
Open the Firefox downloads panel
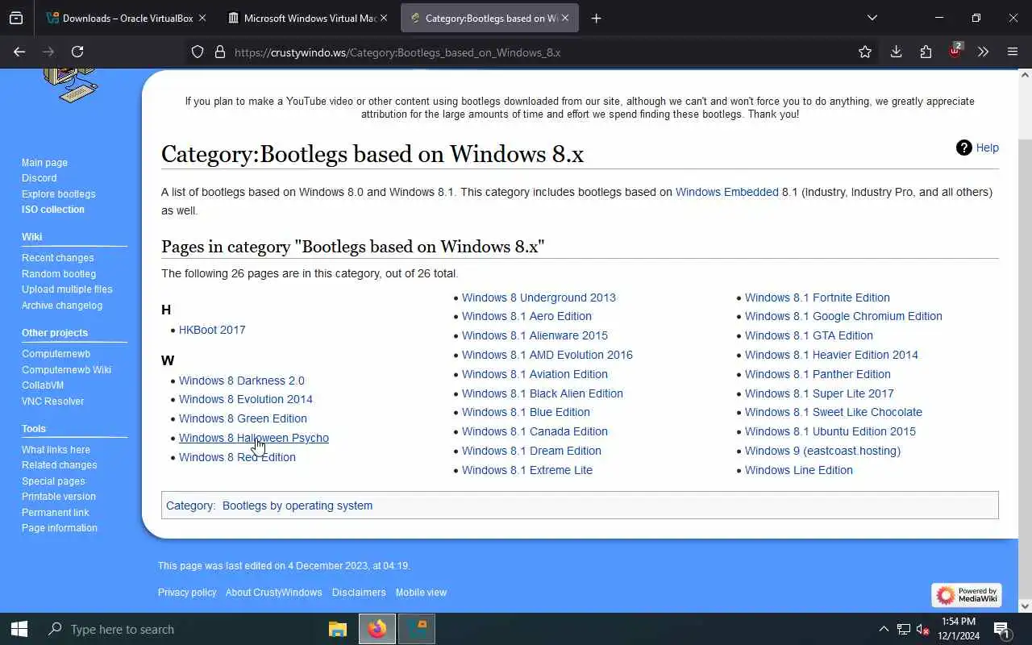896,52
